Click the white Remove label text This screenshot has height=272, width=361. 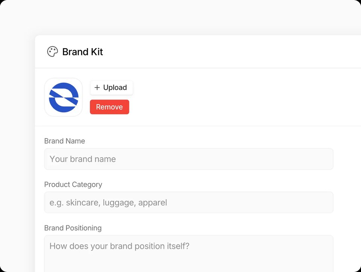pos(109,107)
